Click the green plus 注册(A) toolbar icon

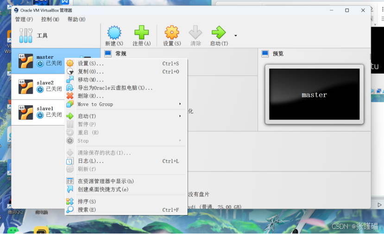coord(142,32)
